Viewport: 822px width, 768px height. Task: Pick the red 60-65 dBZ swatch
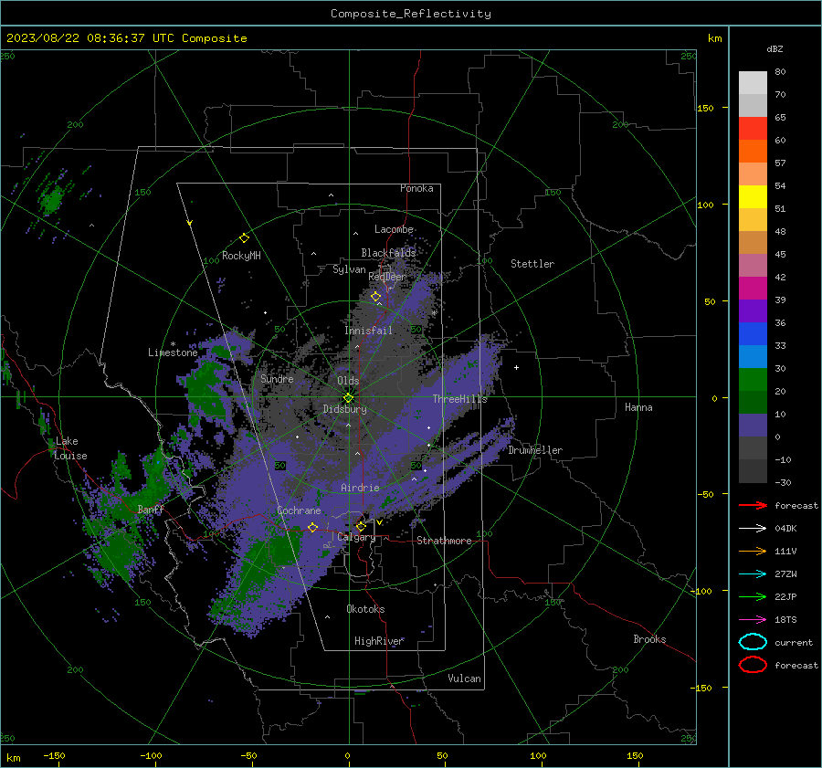[753, 128]
